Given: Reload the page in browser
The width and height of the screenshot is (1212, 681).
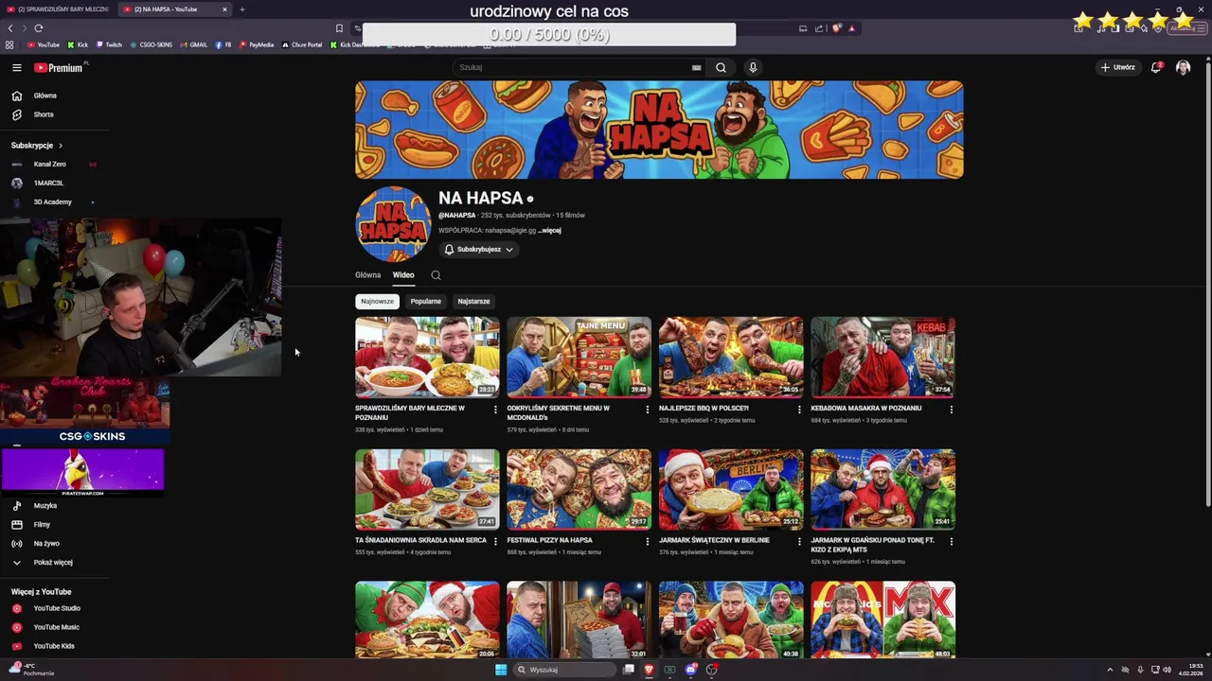Looking at the screenshot, I should point(38,28).
